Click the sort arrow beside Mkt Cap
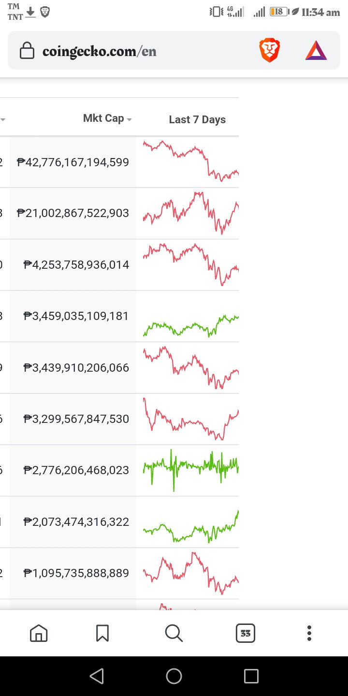Image resolution: width=348 pixels, height=696 pixels. 129,119
